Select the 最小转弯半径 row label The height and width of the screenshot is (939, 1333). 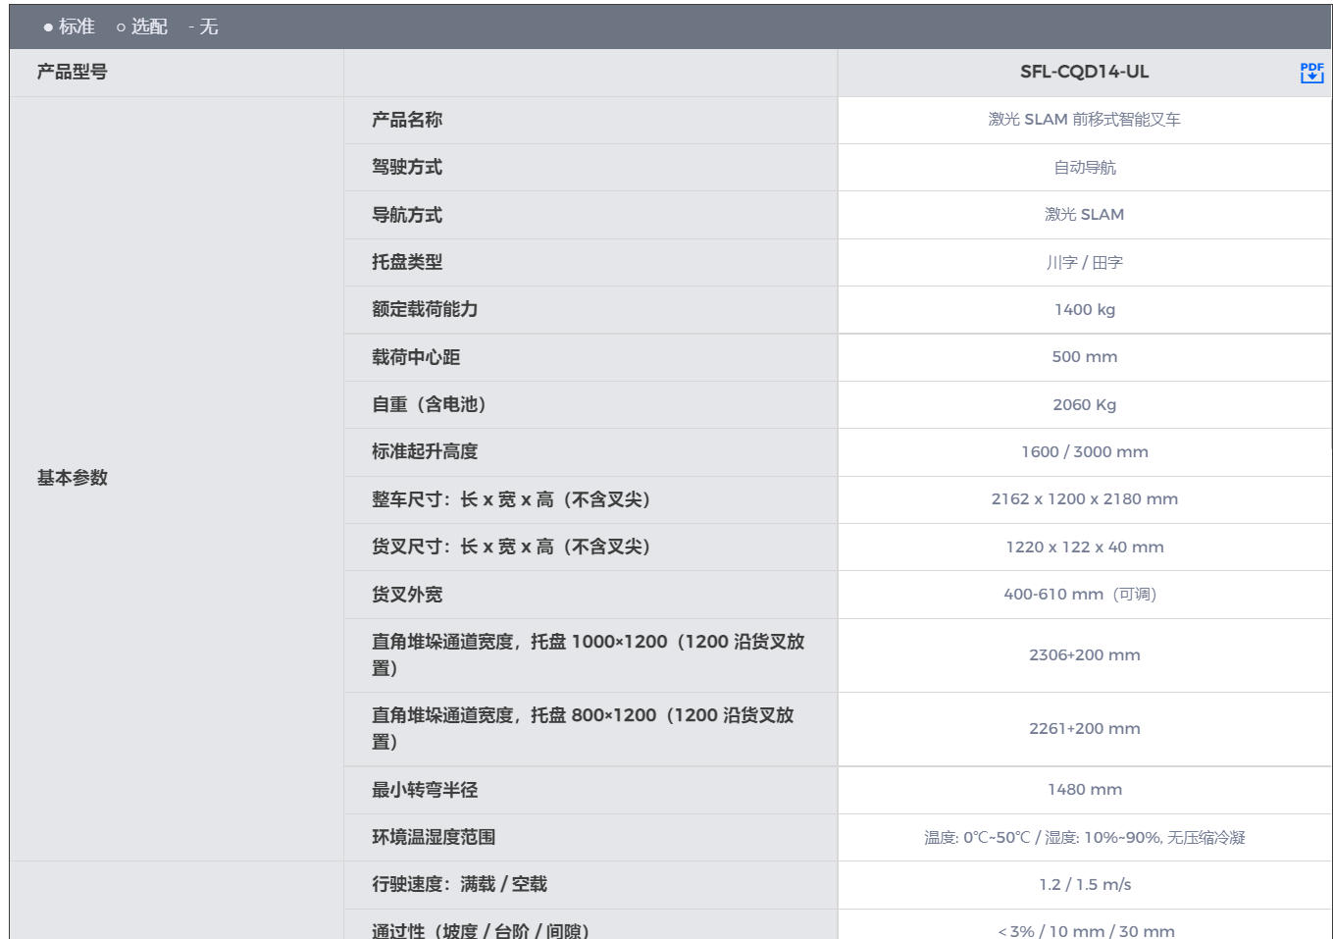pyautogui.click(x=425, y=790)
